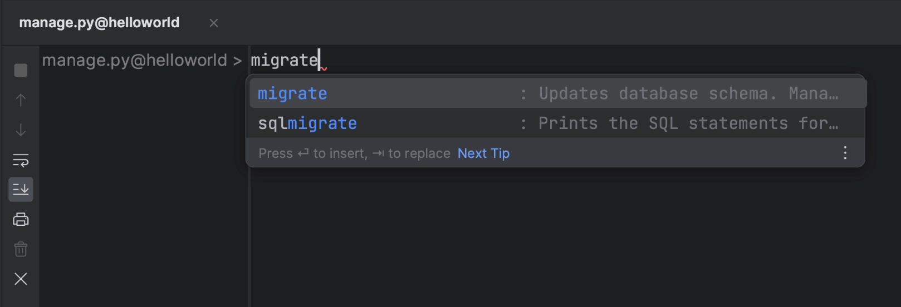This screenshot has width=901, height=307.
Task: Open completion popup three-dot options menu
Action: pos(845,153)
